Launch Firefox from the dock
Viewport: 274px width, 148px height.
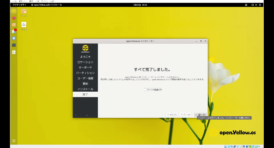click(x=14, y=18)
